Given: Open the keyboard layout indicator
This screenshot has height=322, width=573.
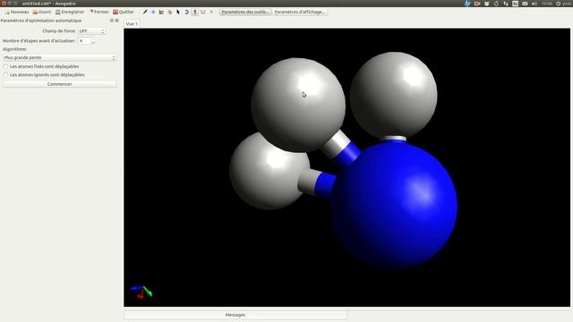Looking at the screenshot, I should tap(516, 4).
